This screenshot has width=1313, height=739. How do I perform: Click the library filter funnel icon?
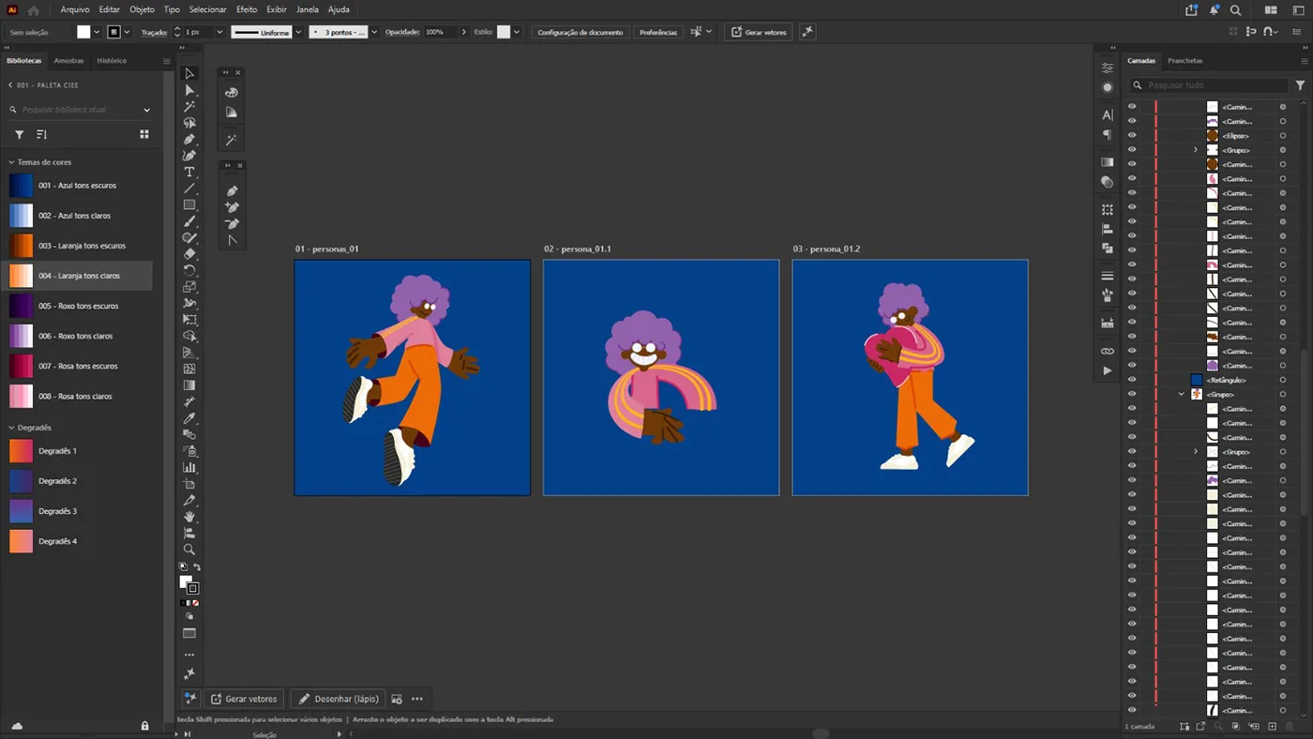[19, 135]
